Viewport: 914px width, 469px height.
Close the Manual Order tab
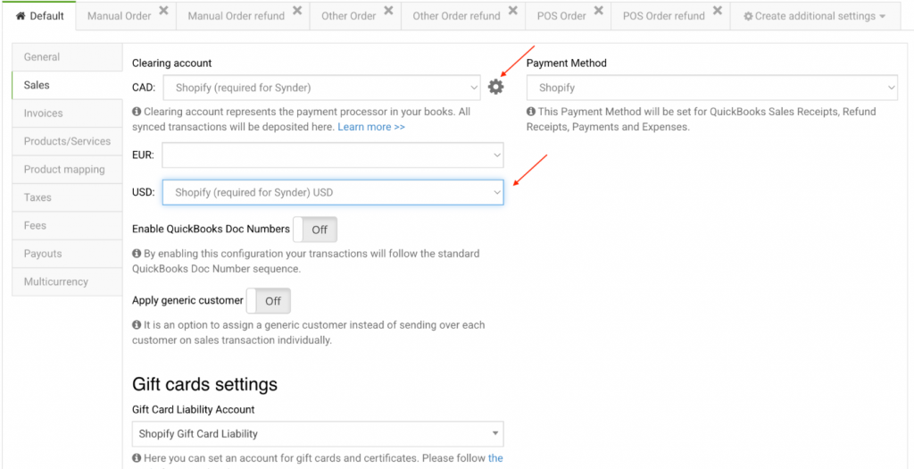click(x=164, y=11)
